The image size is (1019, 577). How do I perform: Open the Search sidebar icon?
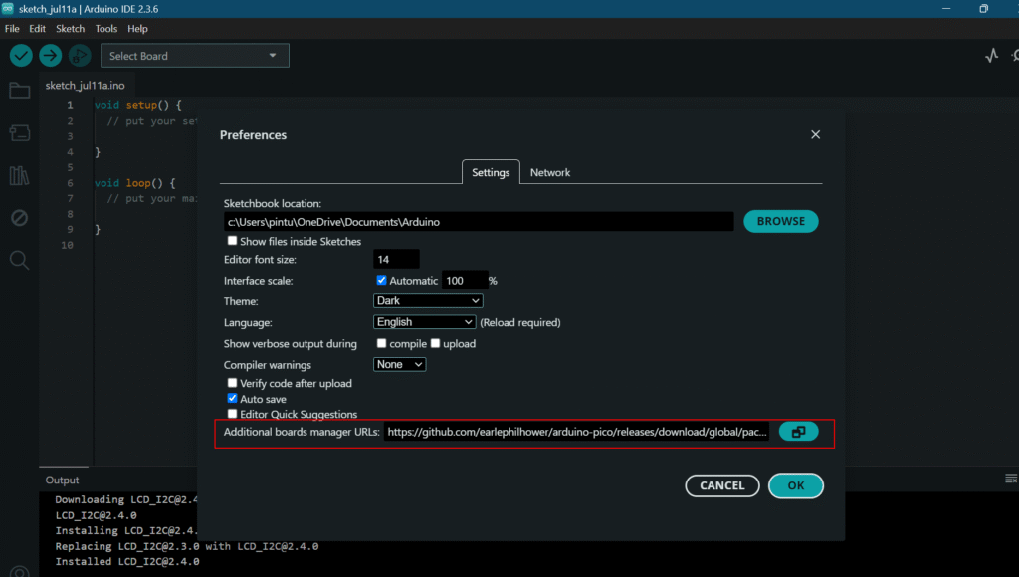click(x=20, y=260)
